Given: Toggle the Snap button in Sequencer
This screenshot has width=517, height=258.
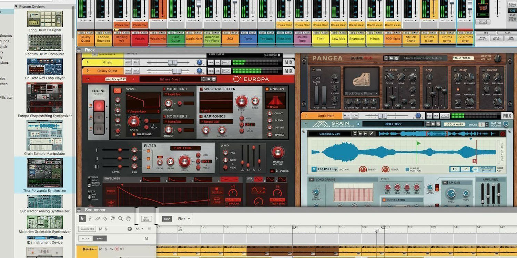Looking at the screenshot, I should (167, 219).
